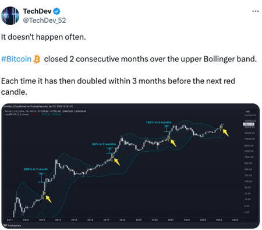Click the 2014 label on time axis
Screen dimensions: 262x230
pyautogui.click(x=58, y=220)
